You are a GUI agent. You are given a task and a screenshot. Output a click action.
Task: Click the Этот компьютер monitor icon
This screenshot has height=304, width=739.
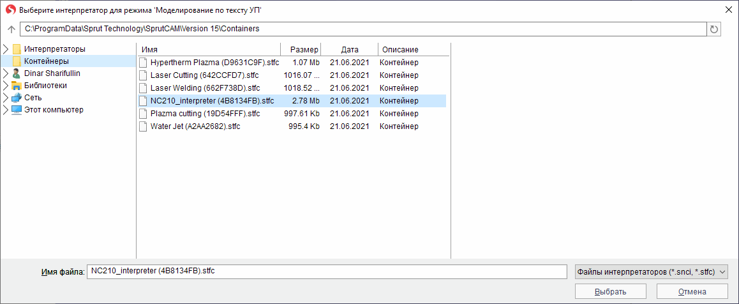tap(17, 110)
